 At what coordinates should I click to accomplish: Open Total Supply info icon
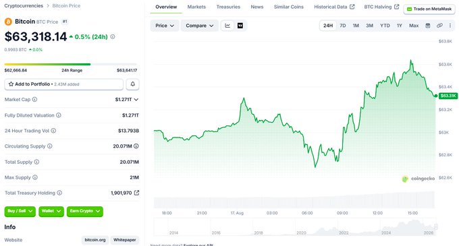coord(36,162)
